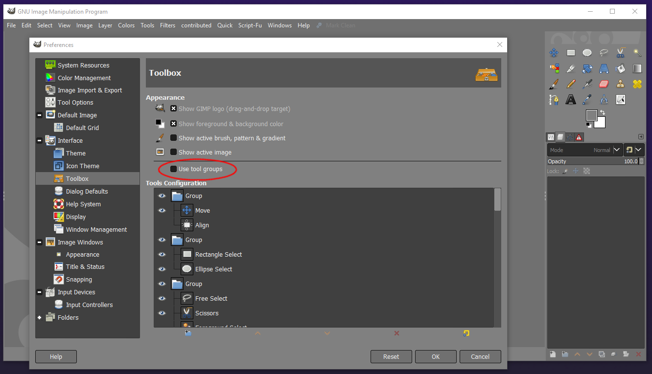Activate the Unified Transform tool
The width and height of the screenshot is (652, 374).
coord(587,68)
